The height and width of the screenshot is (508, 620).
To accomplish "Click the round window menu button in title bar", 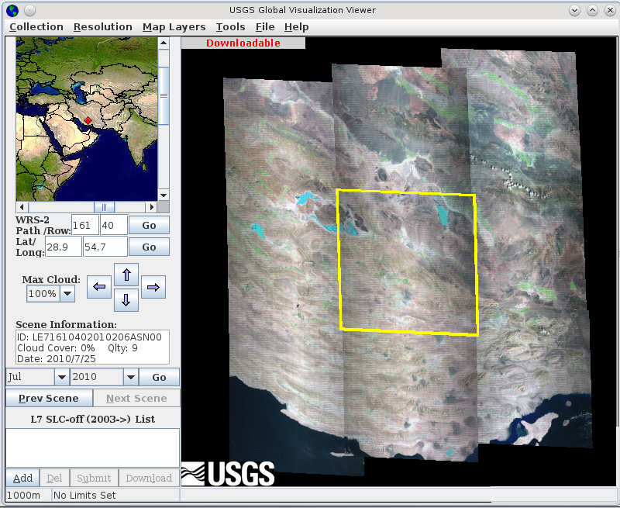I will coord(29,10).
